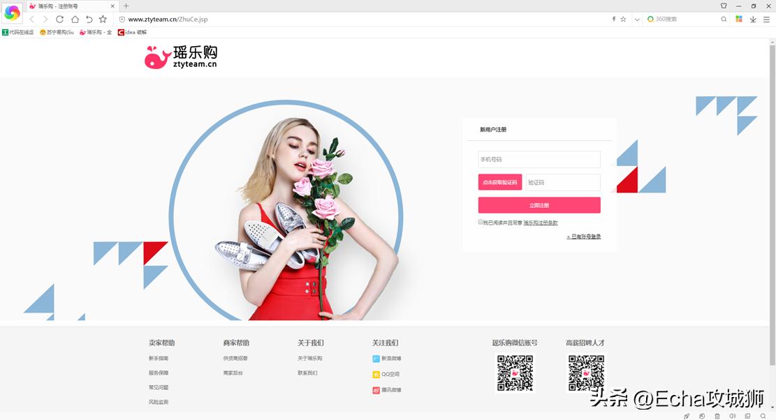Click the colored apps grid icon near address bar
Screen dimensions: 776x420
click(x=738, y=20)
